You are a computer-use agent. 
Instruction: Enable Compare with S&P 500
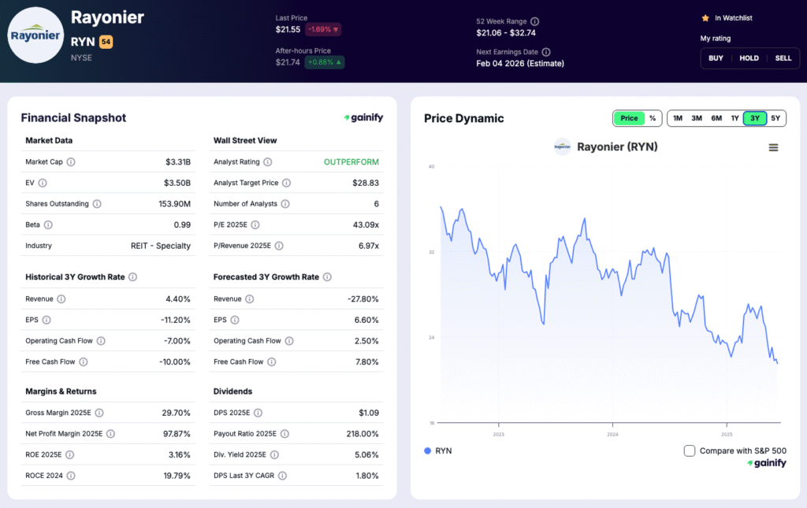[x=690, y=451]
